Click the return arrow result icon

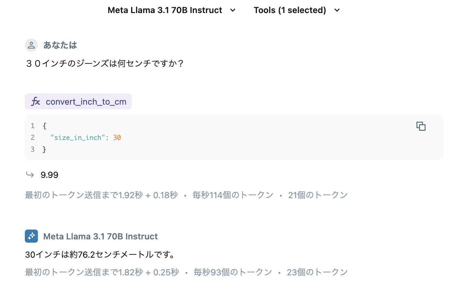[30, 175]
